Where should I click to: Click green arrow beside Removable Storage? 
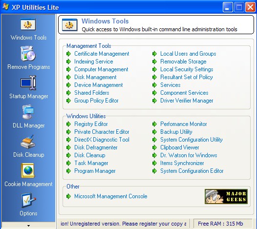tap(154, 62)
